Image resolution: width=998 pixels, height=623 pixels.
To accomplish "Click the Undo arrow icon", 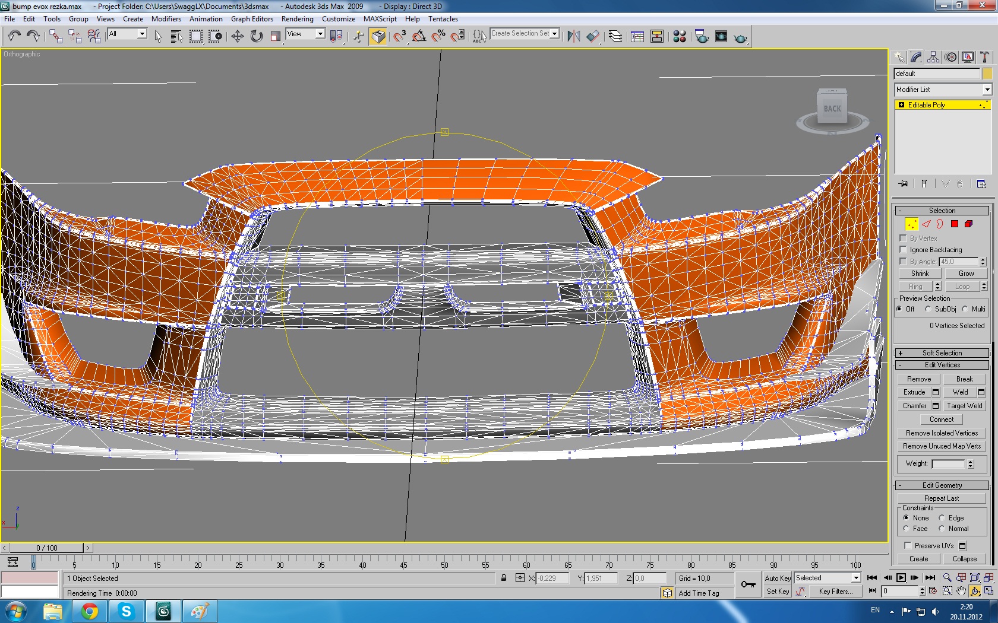I will pyautogui.click(x=14, y=37).
